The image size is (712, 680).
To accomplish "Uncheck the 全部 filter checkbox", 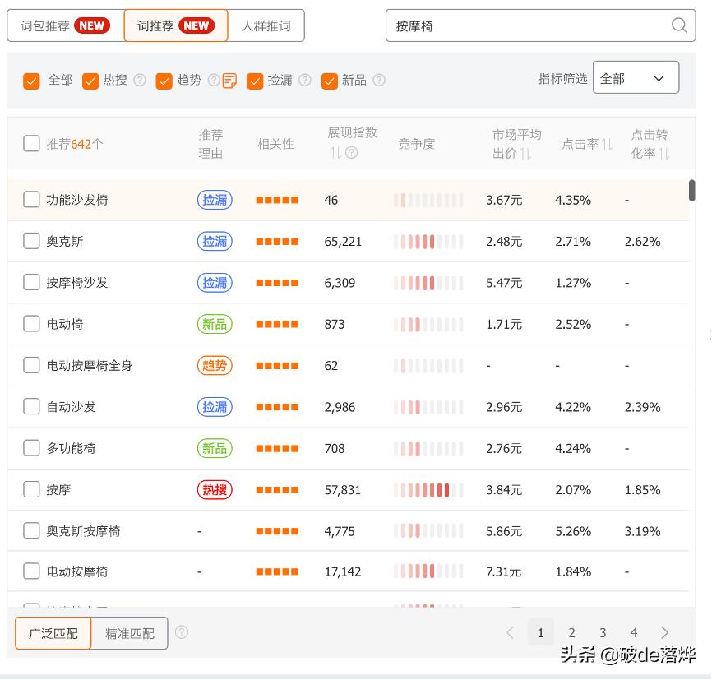I will (x=32, y=81).
